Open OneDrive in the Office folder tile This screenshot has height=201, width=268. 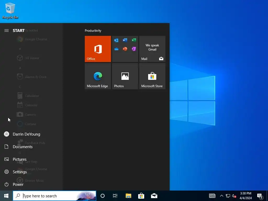click(116, 49)
